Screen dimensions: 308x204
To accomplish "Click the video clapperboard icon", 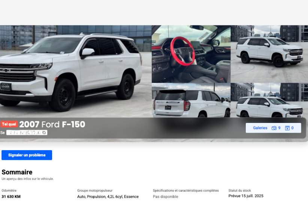I will [x=287, y=128].
